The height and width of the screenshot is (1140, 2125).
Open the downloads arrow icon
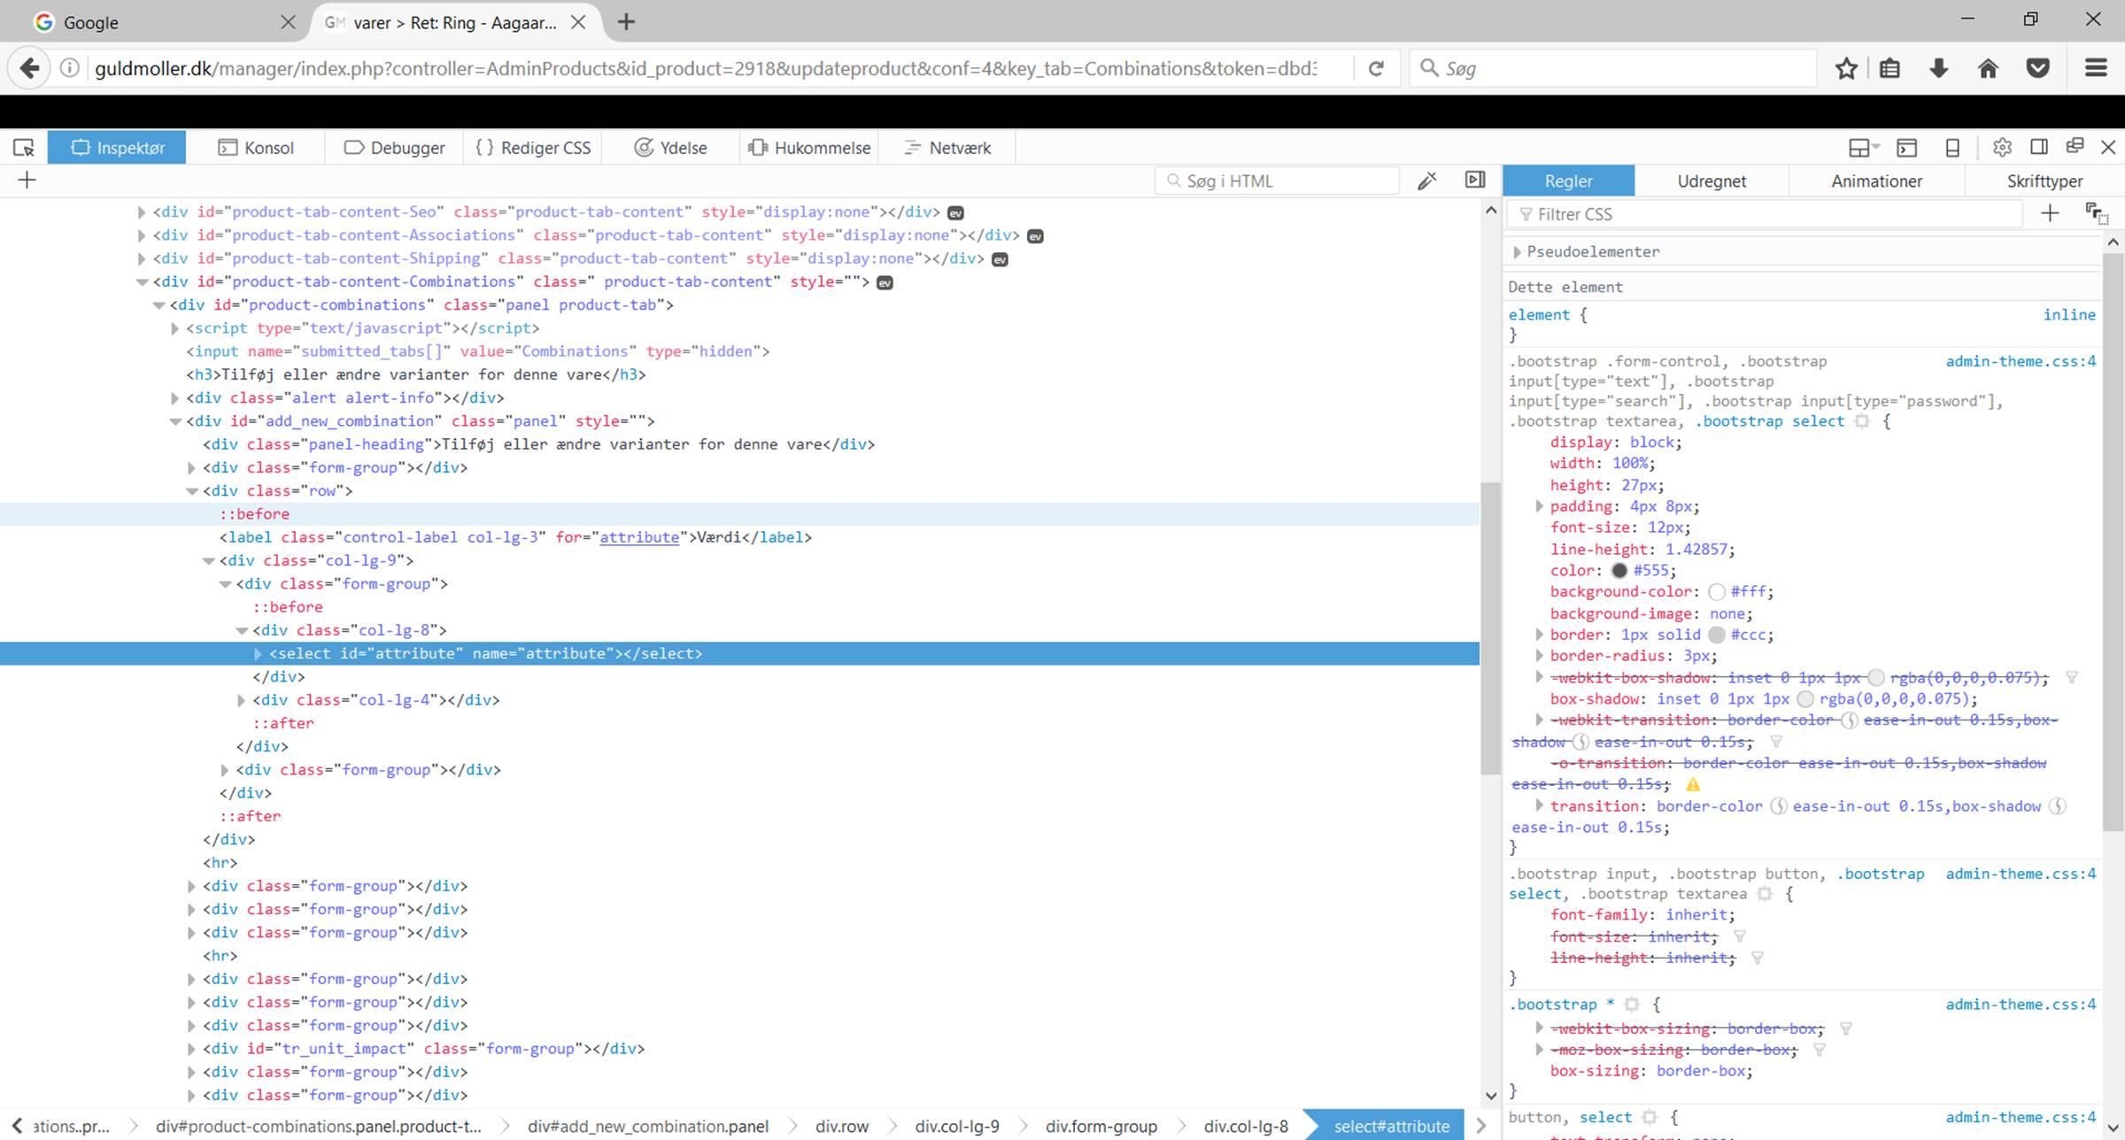[1938, 68]
